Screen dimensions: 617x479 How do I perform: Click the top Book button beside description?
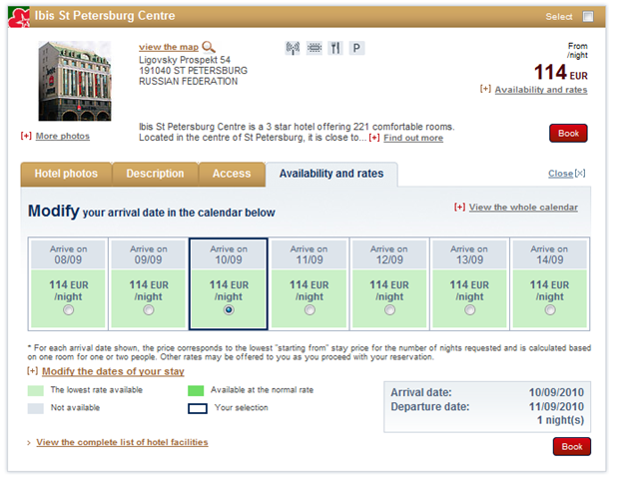(x=568, y=134)
